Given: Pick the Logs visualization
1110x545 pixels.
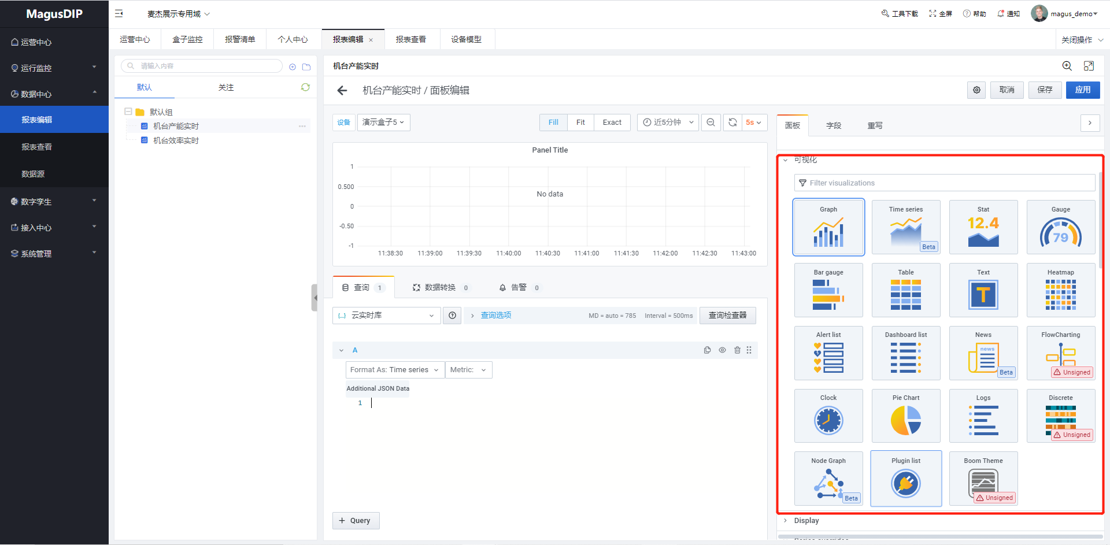Looking at the screenshot, I should [983, 416].
